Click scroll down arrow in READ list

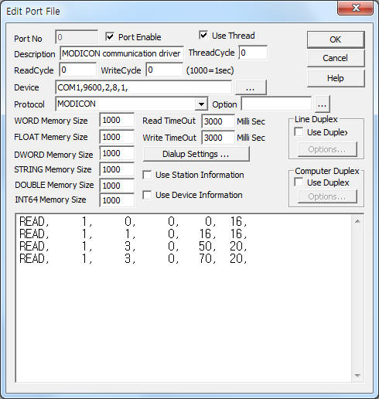click(357, 375)
